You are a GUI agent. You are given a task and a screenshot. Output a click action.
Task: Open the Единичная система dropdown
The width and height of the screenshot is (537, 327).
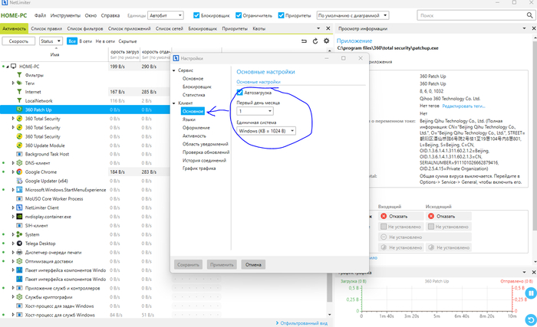(x=266, y=131)
